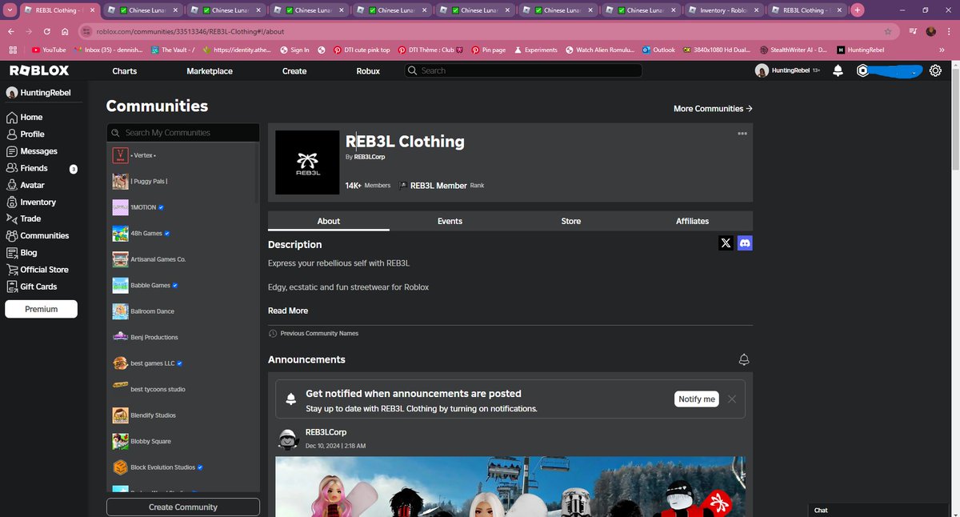Open the notifications bell in the top bar
The width and height of the screenshot is (960, 517).
pos(838,70)
